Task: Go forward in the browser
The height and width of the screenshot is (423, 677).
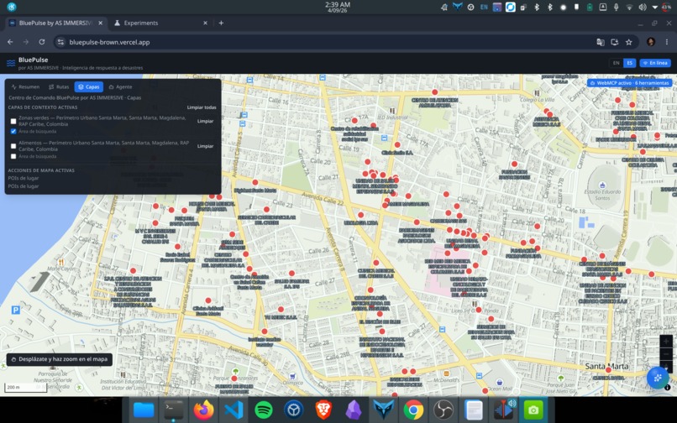Action: point(26,42)
